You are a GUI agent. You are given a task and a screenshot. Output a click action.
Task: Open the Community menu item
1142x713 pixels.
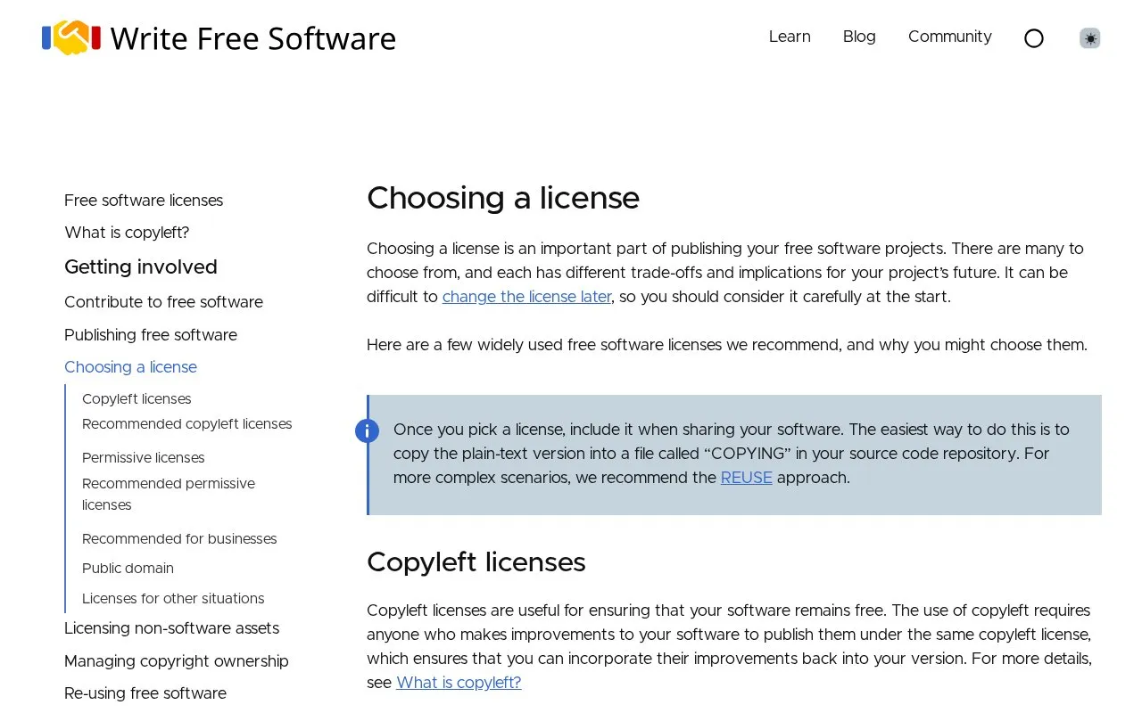(950, 37)
